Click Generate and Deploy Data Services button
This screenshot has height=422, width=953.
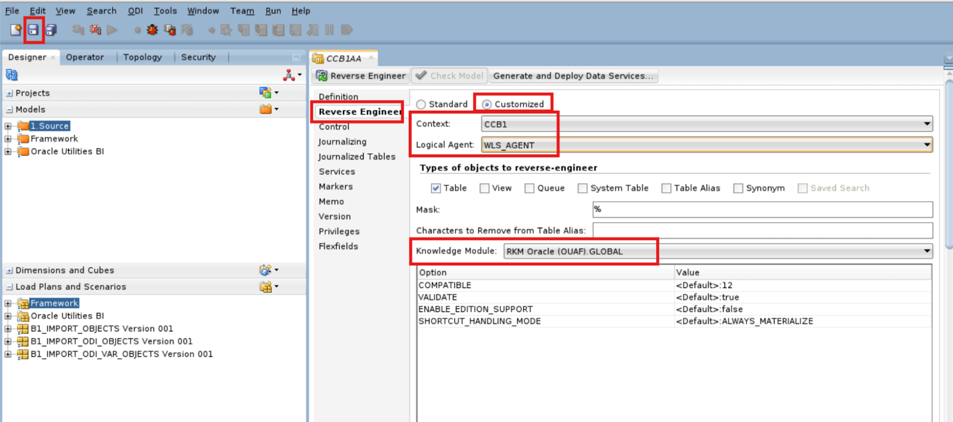coord(573,76)
